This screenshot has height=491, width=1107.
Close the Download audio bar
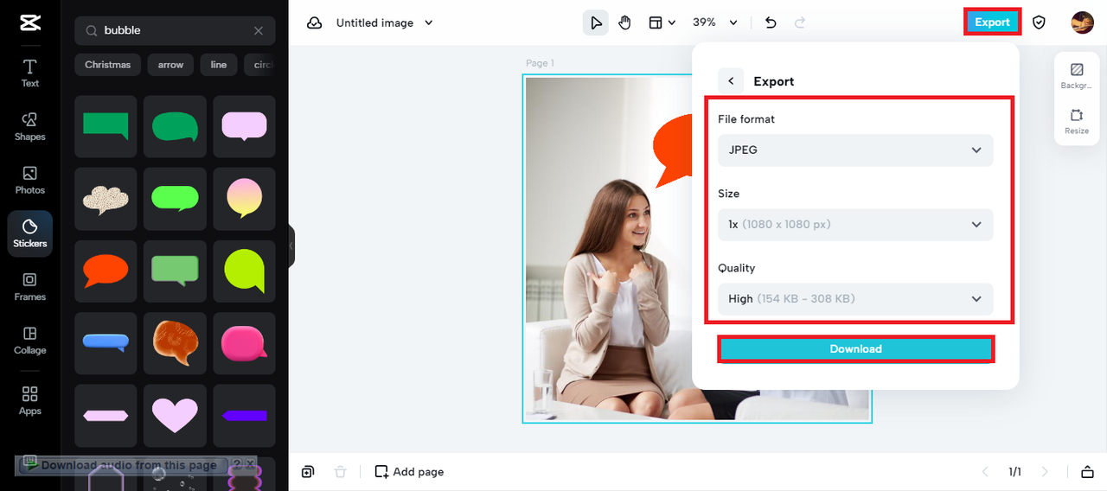pyautogui.click(x=250, y=465)
